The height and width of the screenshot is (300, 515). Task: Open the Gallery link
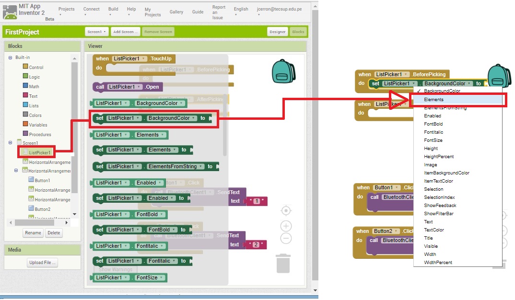pyautogui.click(x=176, y=12)
